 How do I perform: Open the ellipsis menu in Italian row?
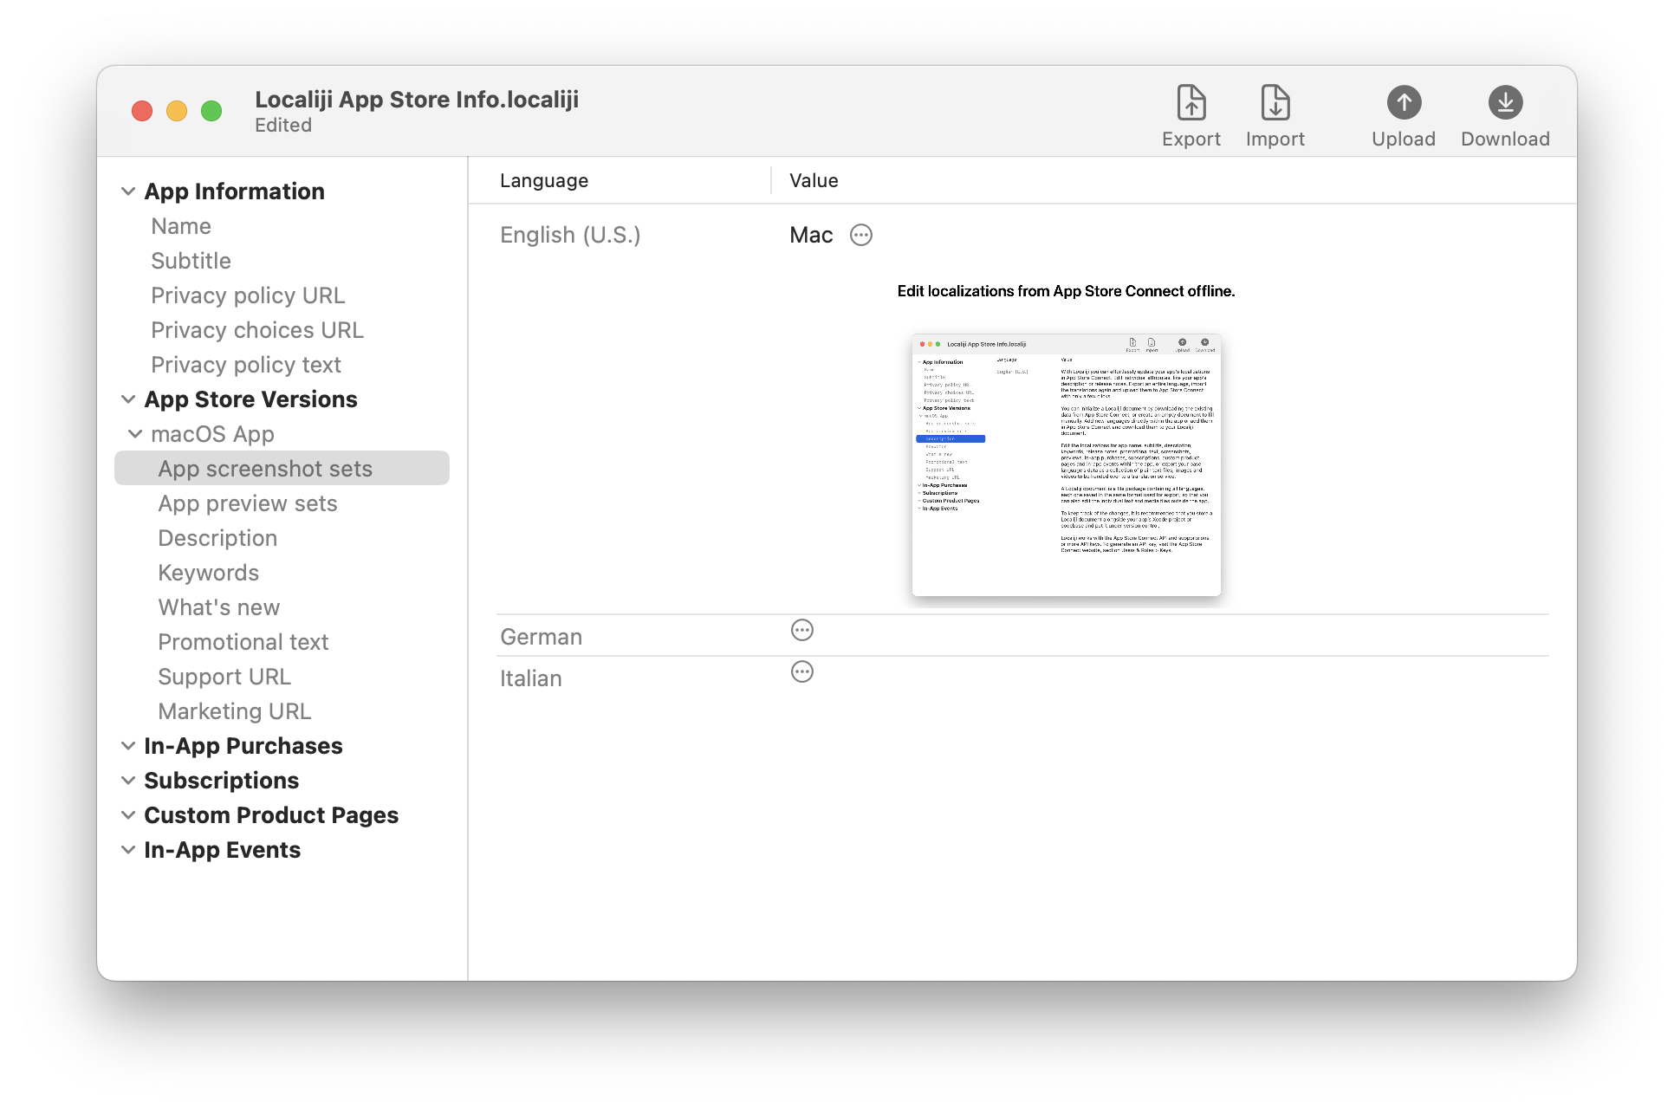click(801, 672)
